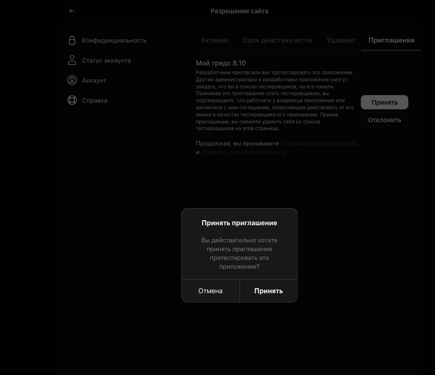Open Конфиденциальность in the sidebar
The height and width of the screenshot is (375, 435).
[x=114, y=40]
